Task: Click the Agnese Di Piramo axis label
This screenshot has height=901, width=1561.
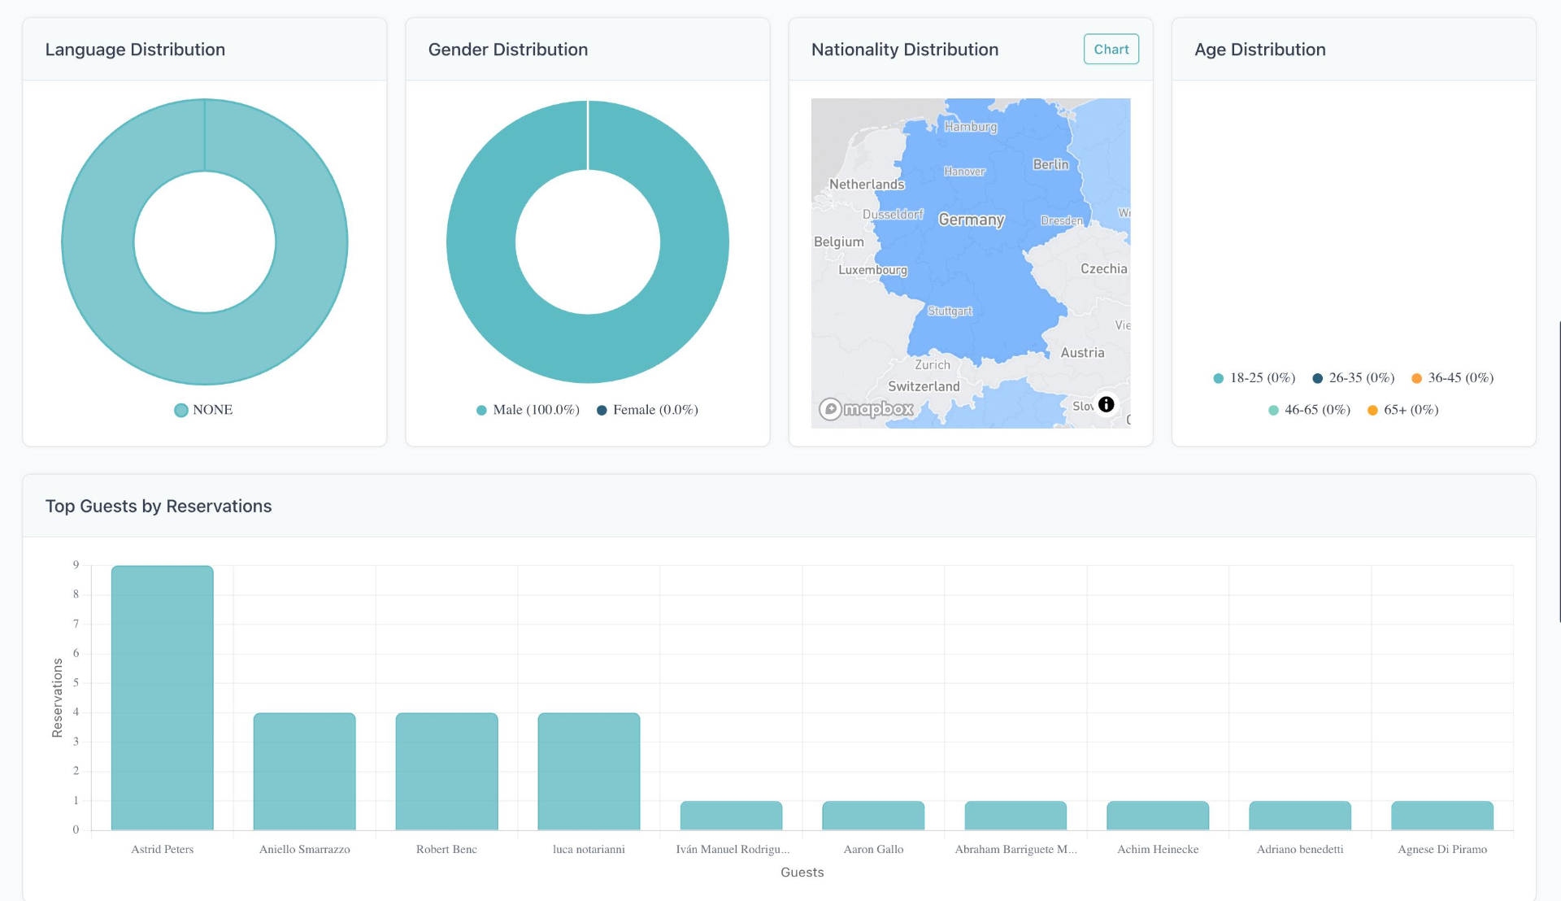Action: coord(1442,850)
